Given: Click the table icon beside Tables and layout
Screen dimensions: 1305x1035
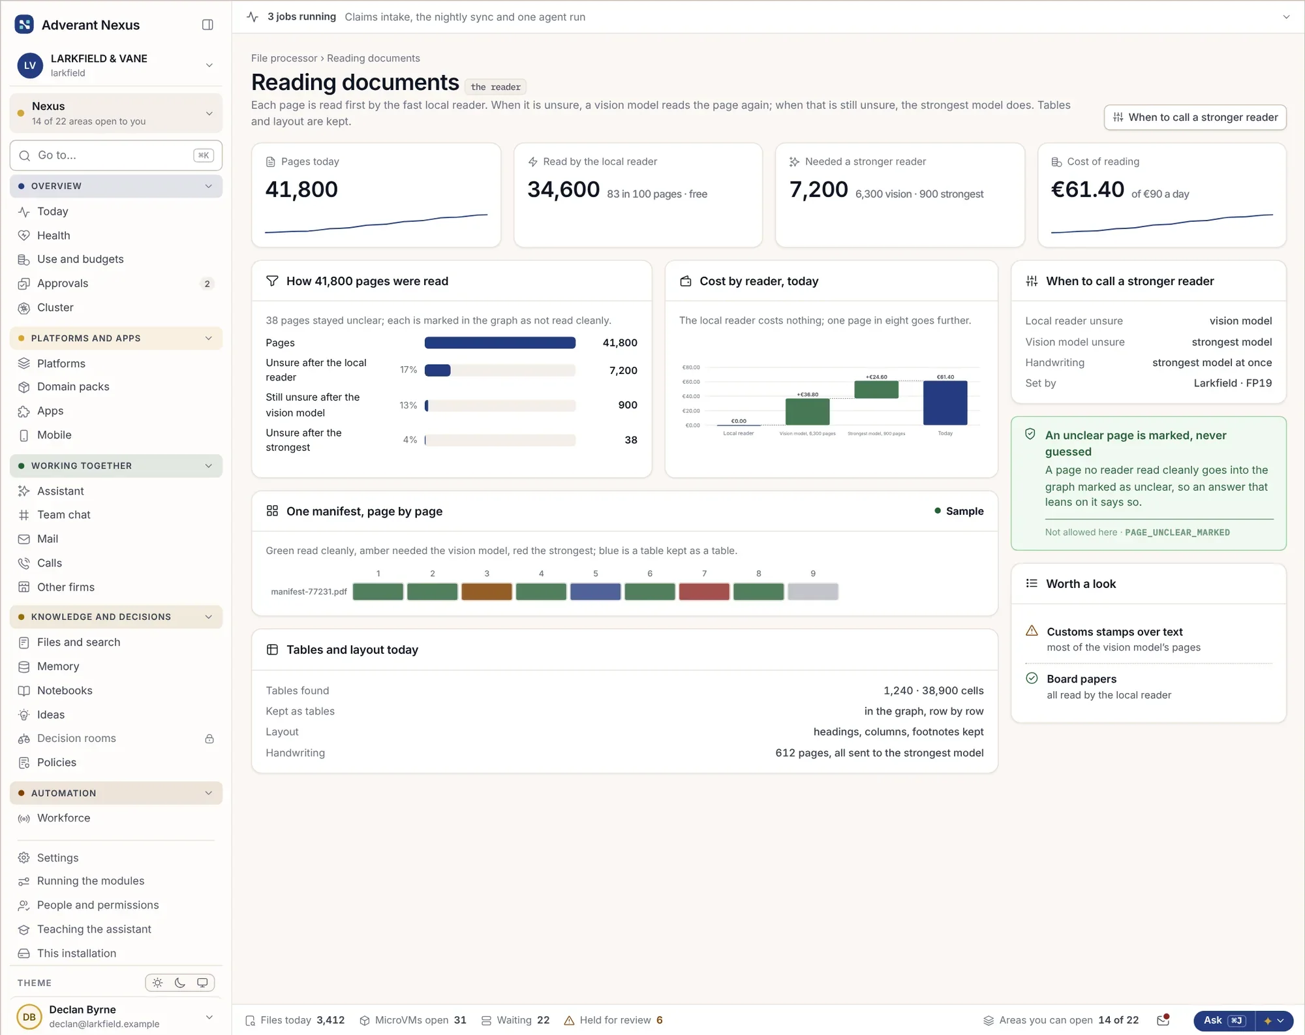Looking at the screenshot, I should tap(272, 649).
